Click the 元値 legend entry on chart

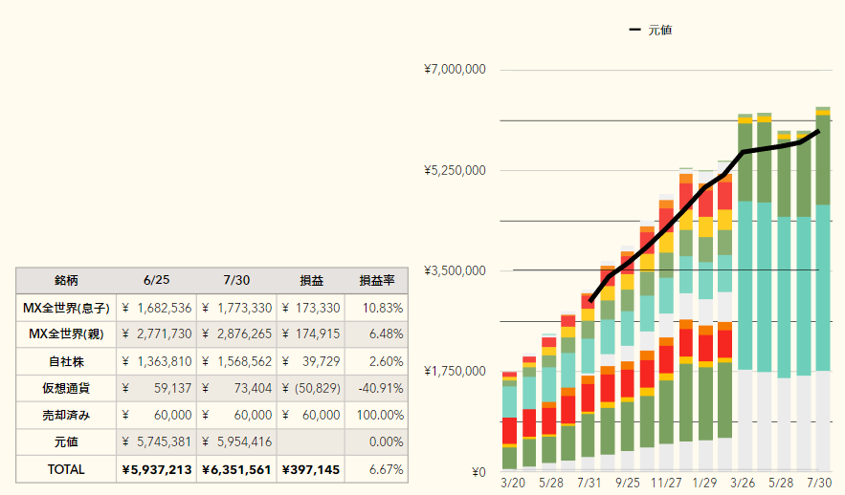pos(651,31)
